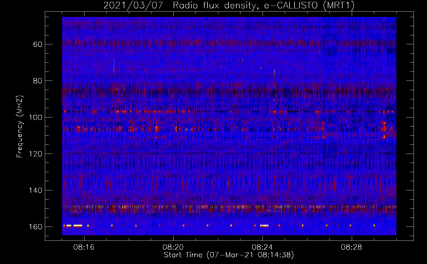Click the '120' frequency tick label

tap(35, 154)
